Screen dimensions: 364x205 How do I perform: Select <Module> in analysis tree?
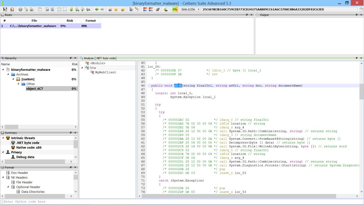pos(98,63)
